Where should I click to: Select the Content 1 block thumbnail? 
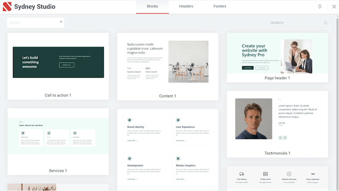click(168, 67)
